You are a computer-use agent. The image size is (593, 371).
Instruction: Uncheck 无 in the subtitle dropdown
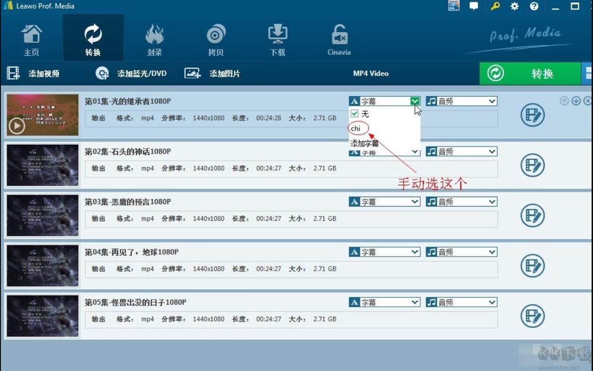(x=354, y=113)
